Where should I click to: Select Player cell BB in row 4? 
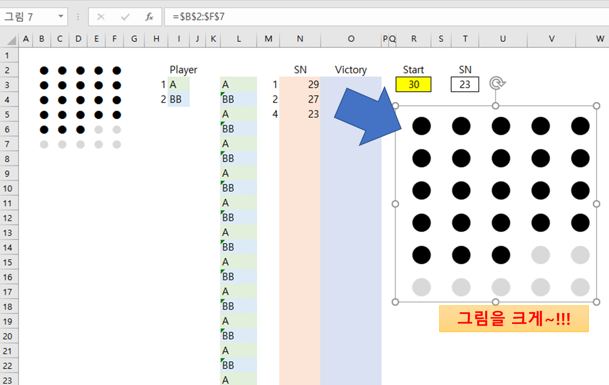[178, 99]
